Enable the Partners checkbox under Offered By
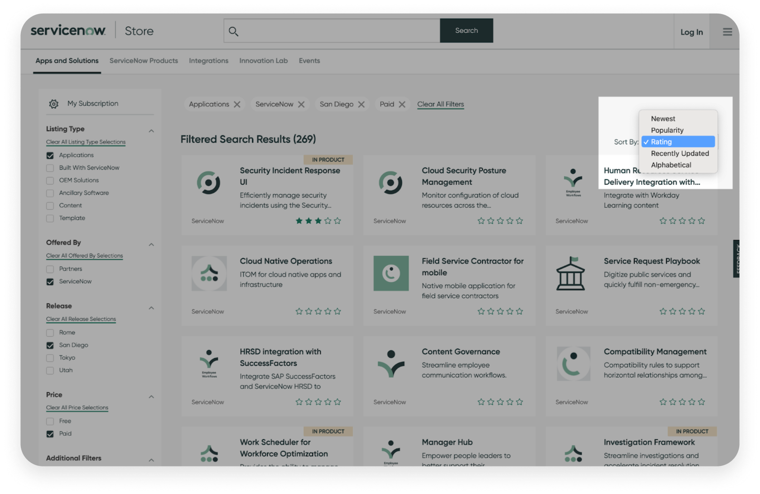Screen dimensions: 760x494 50,269
